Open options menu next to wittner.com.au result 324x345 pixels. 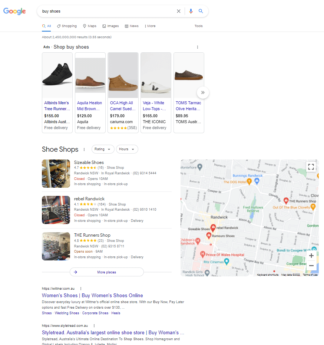(x=80, y=288)
